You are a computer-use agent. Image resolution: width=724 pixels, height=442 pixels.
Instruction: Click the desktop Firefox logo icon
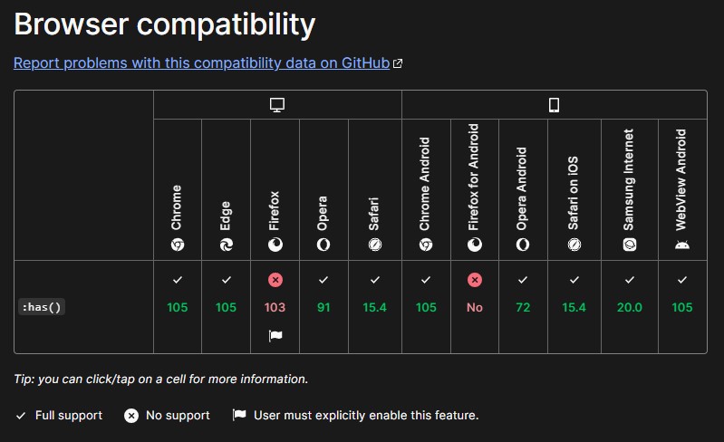click(x=275, y=245)
